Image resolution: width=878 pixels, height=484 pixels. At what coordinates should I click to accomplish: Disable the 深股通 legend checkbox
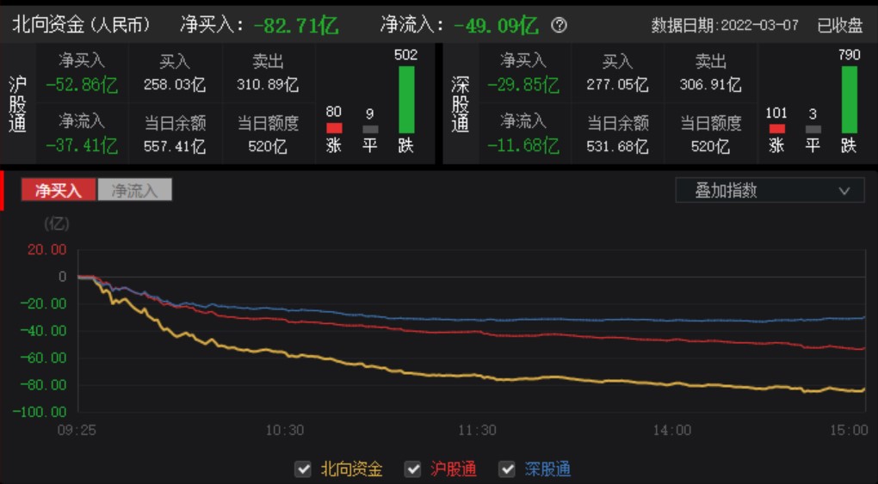click(507, 469)
